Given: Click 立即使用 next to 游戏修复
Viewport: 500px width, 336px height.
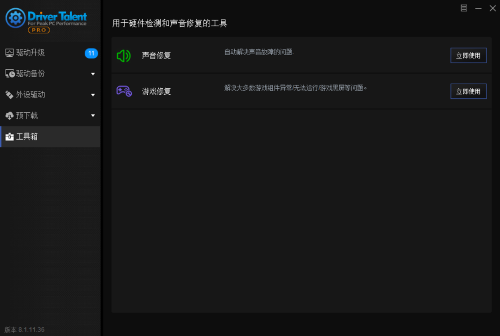Looking at the screenshot, I should 468,91.
